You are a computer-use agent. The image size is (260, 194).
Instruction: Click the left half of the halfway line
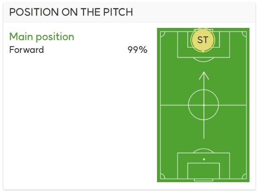click(174, 105)
